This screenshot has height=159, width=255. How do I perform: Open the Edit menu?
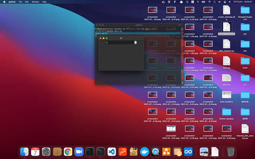click(x=27, y=2)
